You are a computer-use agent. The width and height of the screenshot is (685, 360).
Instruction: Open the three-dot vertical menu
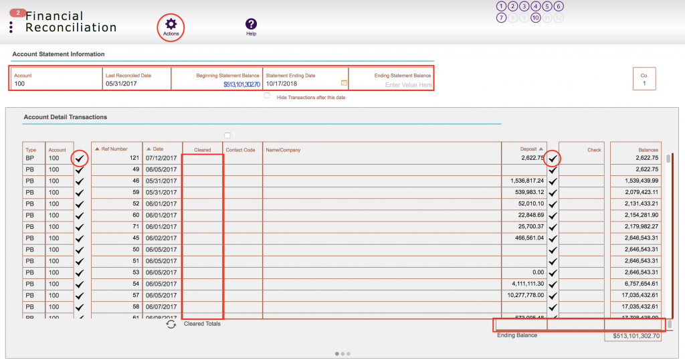[x=11, y=27]
